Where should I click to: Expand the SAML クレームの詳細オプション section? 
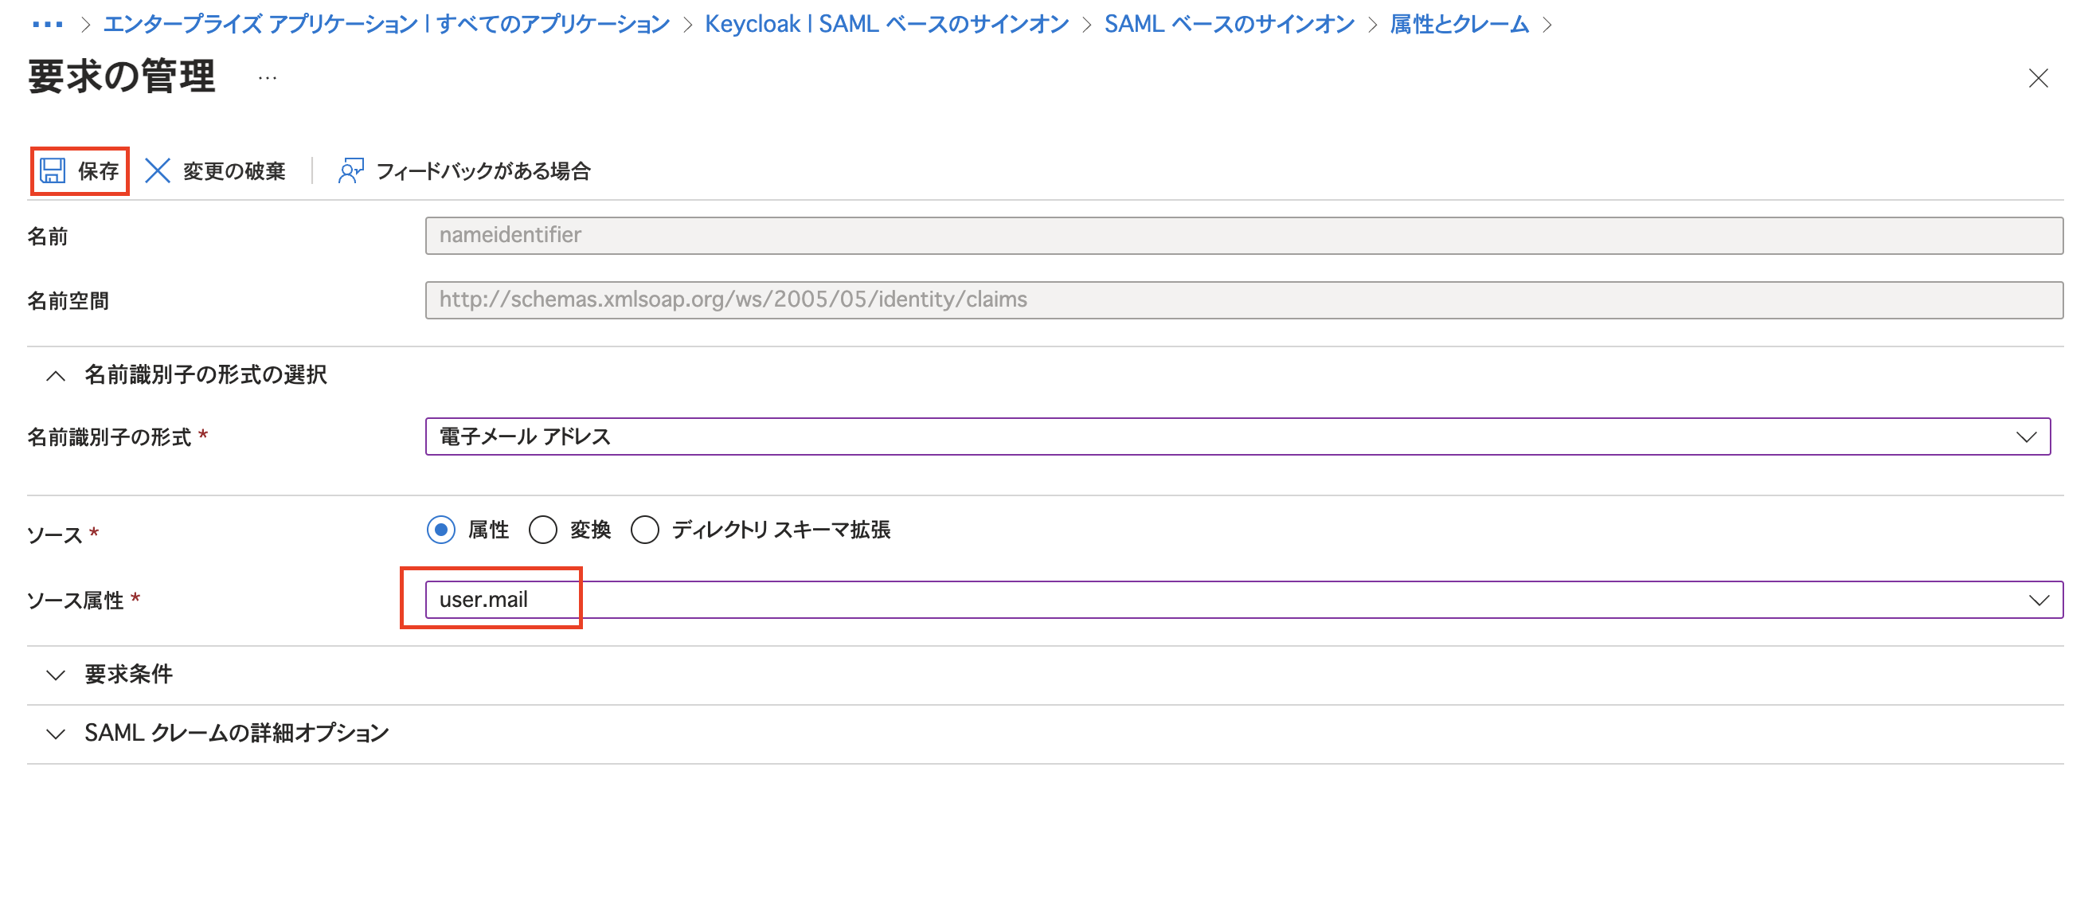pos(55,734)
